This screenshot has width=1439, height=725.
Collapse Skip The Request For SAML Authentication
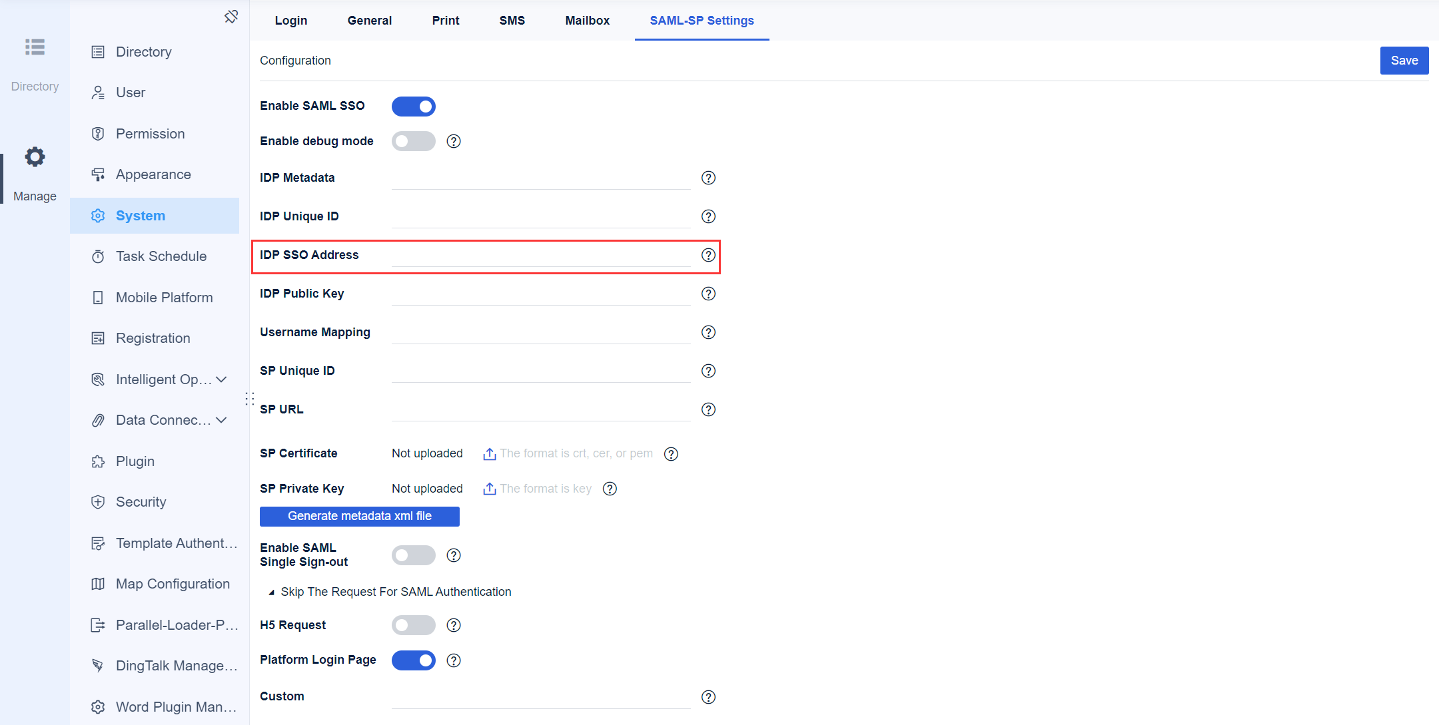click(272, 591)
